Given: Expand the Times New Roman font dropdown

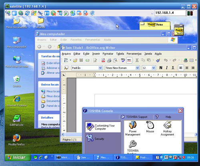Looking at the screenshot, I should tap(137, 68).
